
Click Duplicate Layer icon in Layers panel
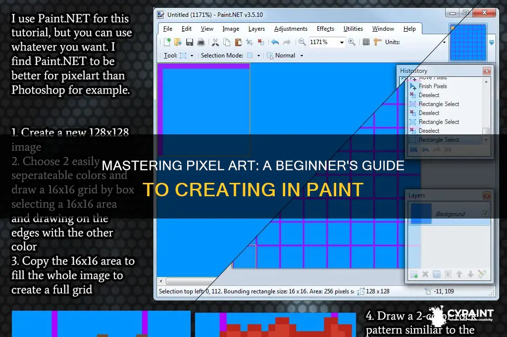pos(437,274)
